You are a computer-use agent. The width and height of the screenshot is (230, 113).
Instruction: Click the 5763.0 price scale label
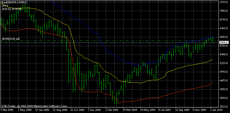click(224, 46)
